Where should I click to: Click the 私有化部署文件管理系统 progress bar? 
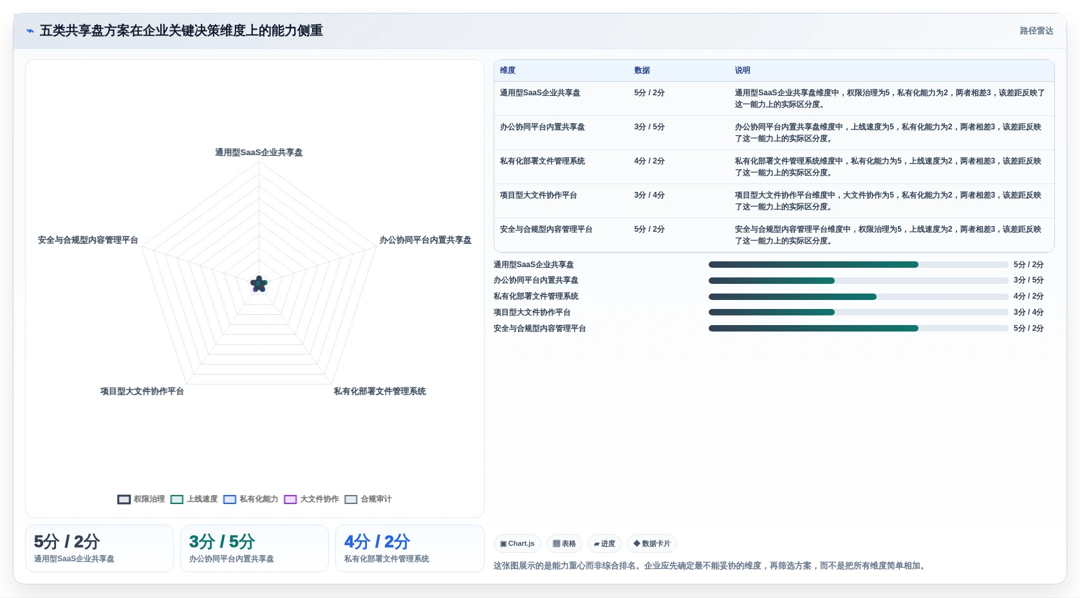tap(859, 297)
